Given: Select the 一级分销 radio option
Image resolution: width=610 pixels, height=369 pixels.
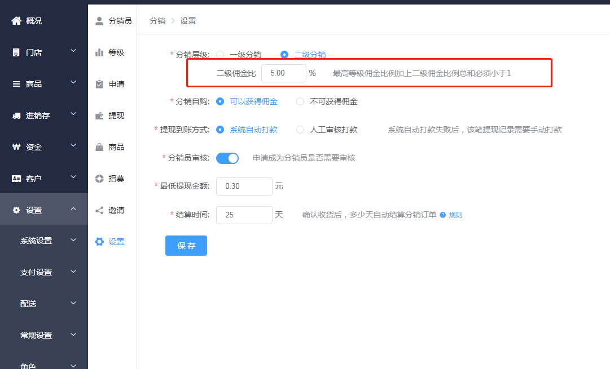Looking at the screenshot, I should [x=220, y=55].
